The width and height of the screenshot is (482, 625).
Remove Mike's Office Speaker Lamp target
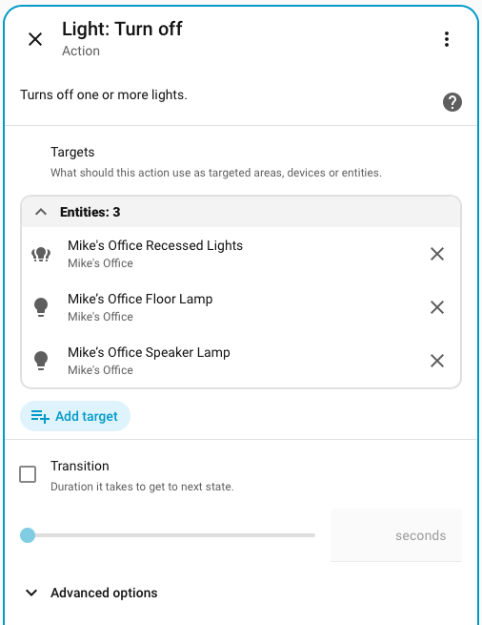coord(437,361)
